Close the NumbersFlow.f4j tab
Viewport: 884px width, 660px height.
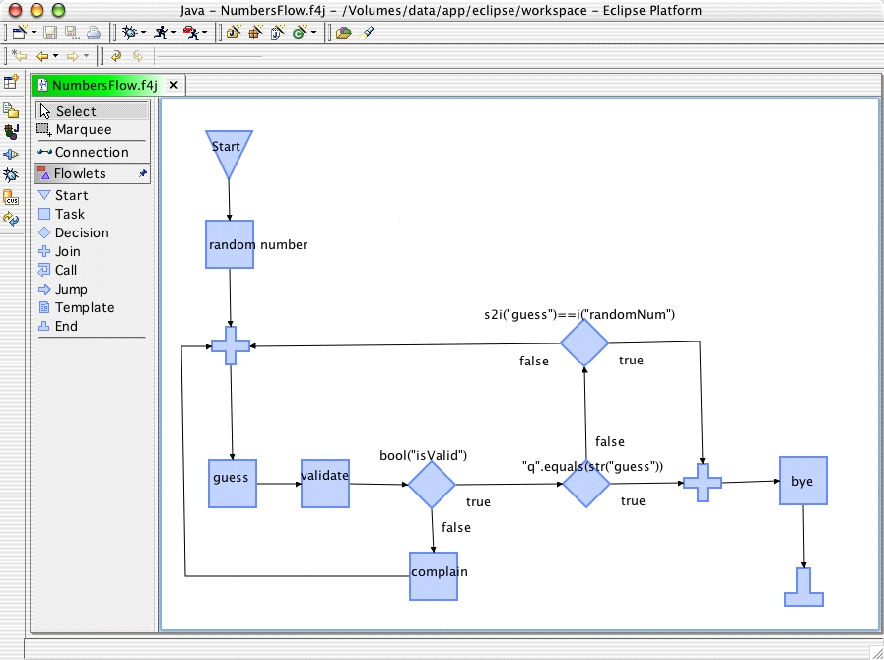pyautogui.click(x=173, y=86)
